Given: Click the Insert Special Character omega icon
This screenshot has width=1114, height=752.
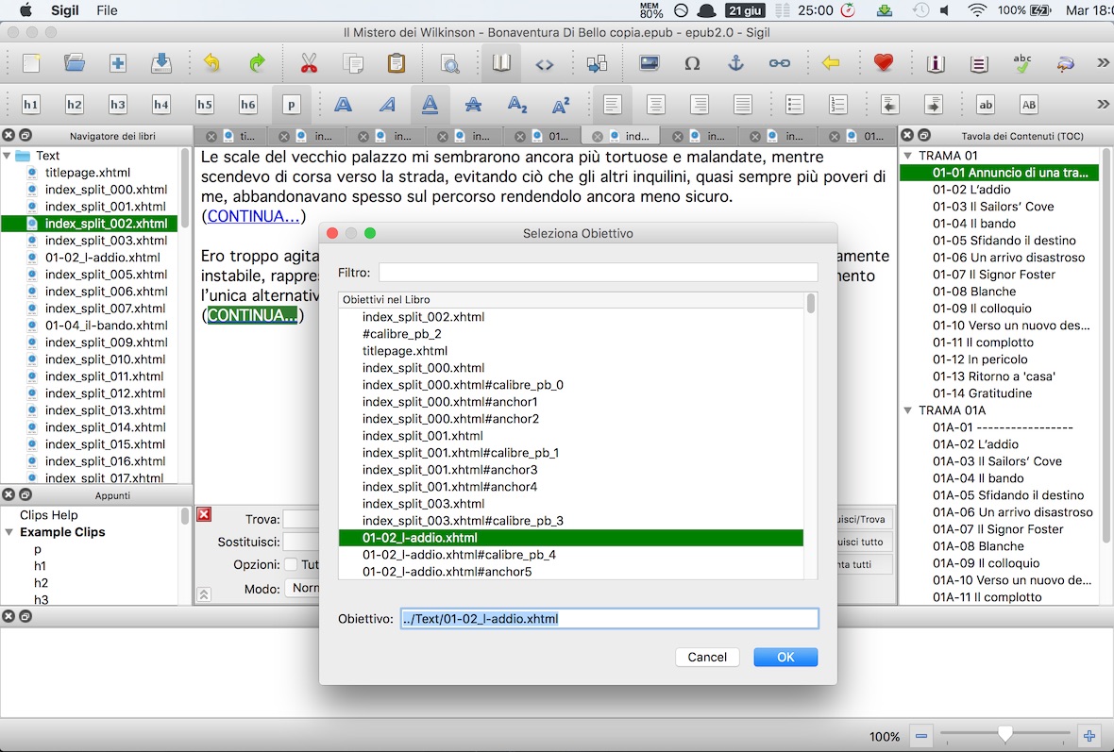Looking at the screenshot, I should point(692,63).
